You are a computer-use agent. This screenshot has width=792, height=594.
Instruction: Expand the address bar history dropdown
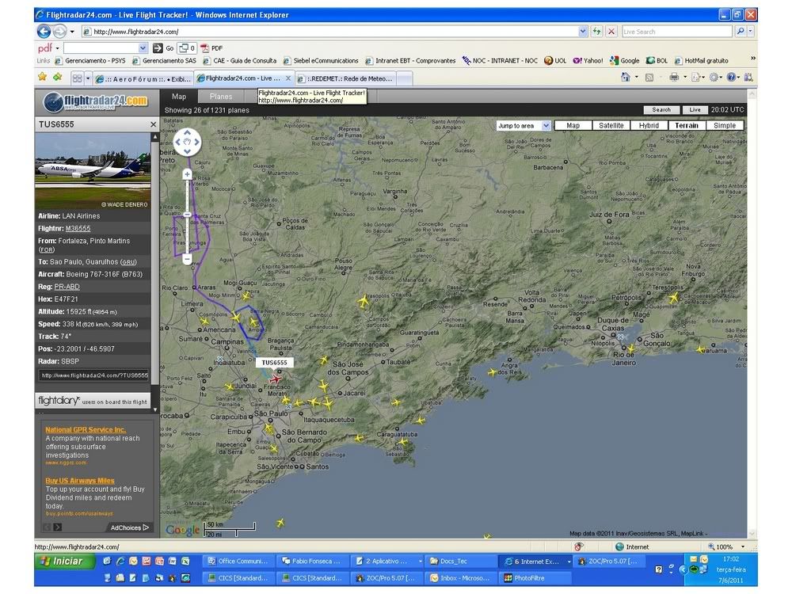pyautogui.click(x=584, y=32)
